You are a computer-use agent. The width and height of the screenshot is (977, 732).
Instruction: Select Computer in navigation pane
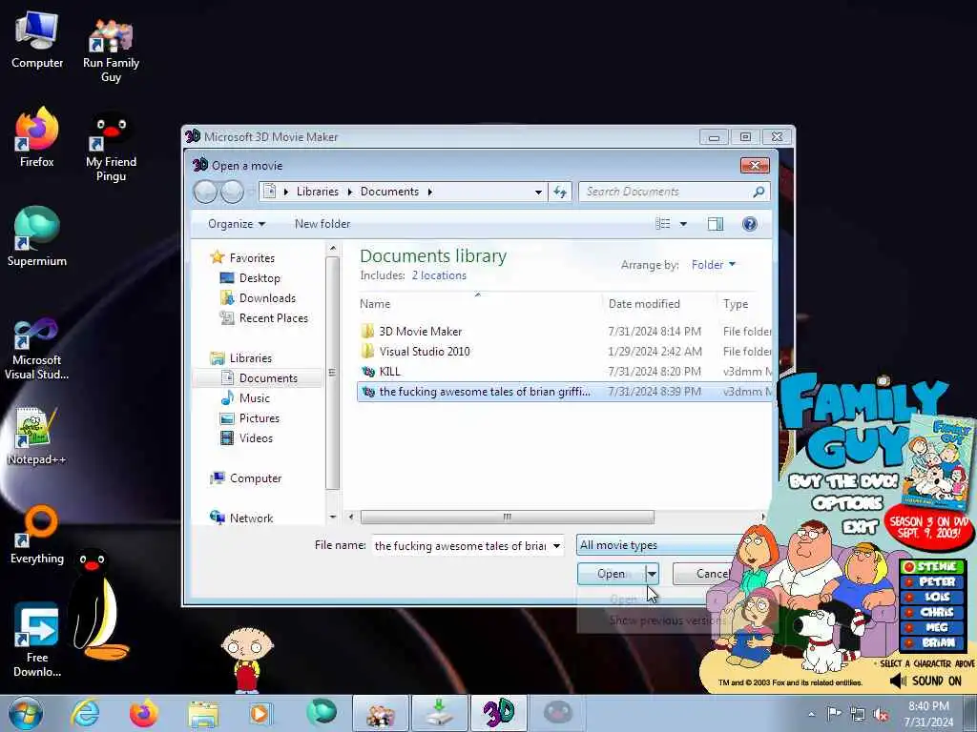coord(255,478)
